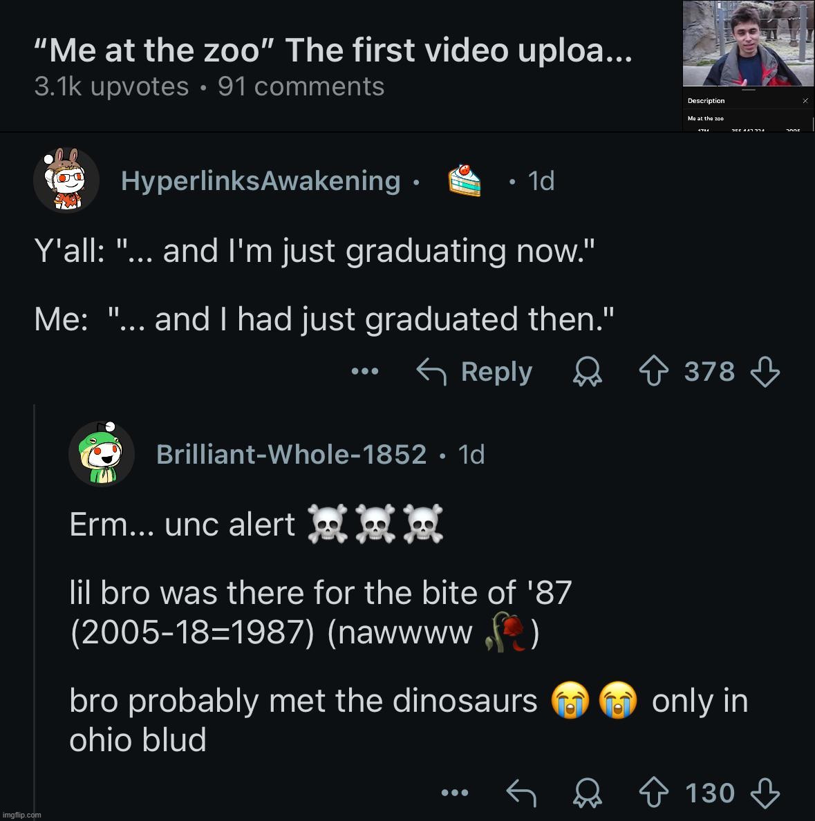Open more options on HyperlinksAwakening's comment

365,372
